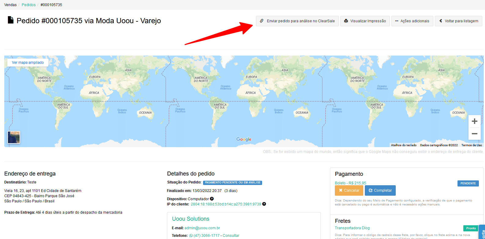
Task: Click Dados cartográficos ©2022 on map
Action: 439,145
